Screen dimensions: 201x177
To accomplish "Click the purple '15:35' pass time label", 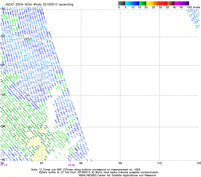I will (71, 165).
